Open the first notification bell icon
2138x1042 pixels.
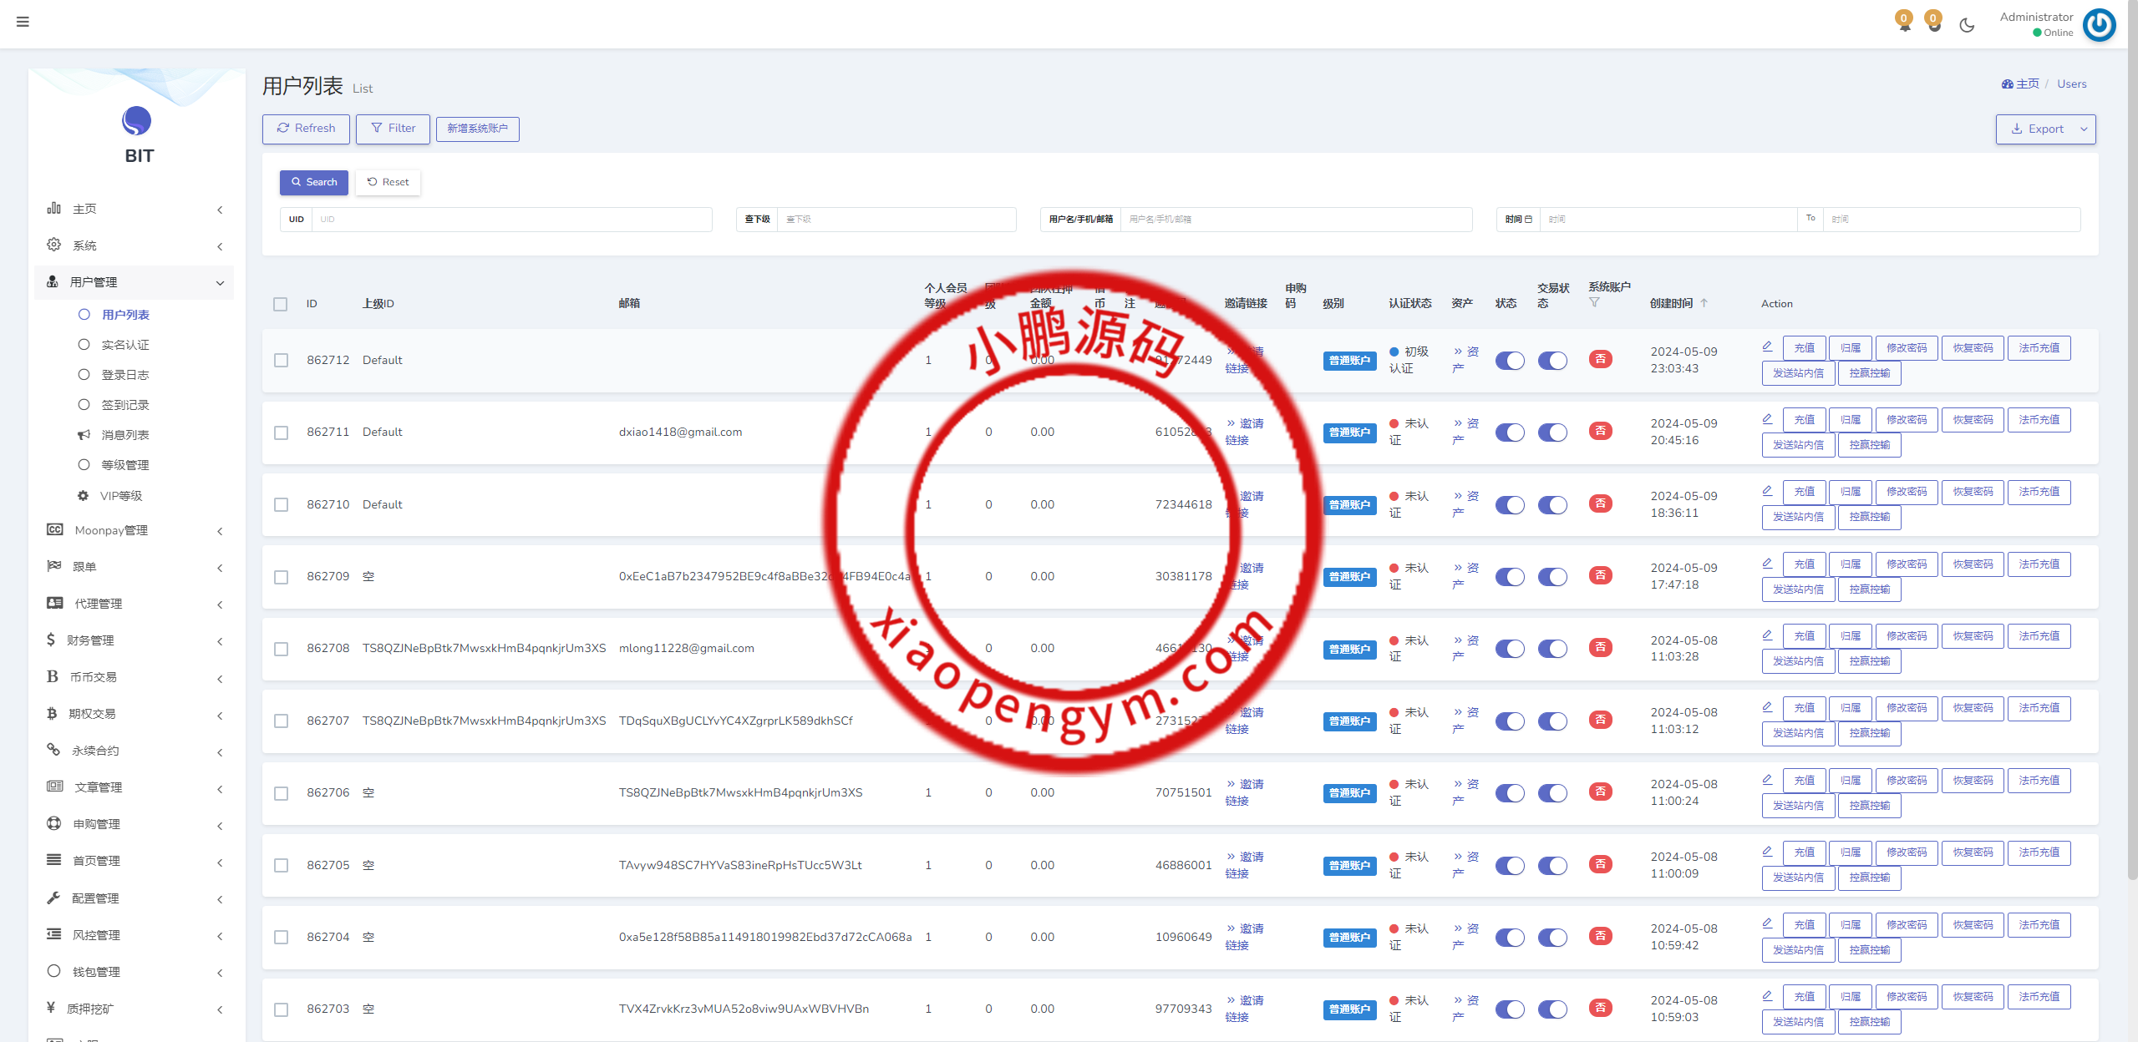click(x=1904, y=23)
